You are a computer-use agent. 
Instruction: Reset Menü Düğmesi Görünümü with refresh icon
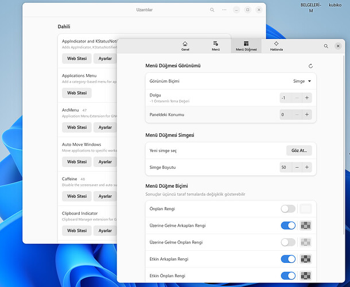(310, 66)
